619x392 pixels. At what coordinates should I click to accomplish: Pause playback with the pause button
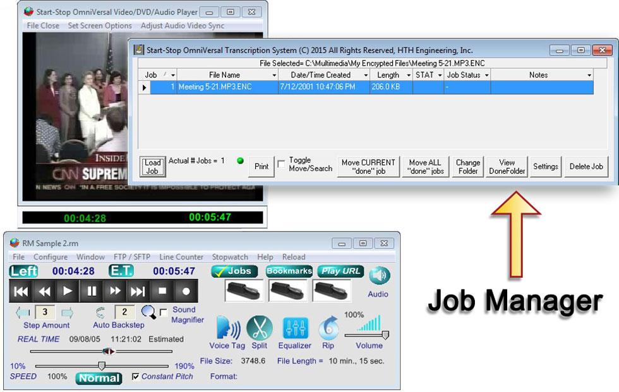[91, 292]
